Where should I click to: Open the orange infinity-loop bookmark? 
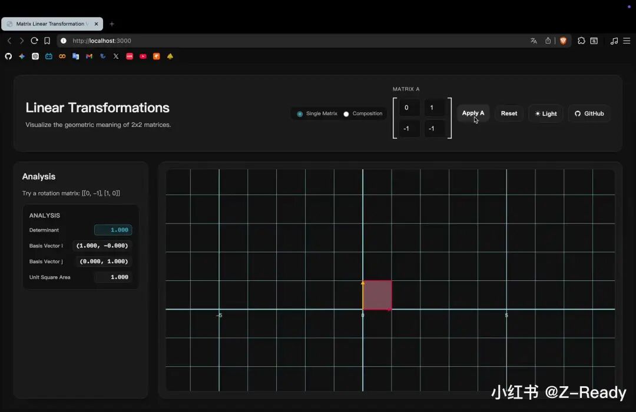click(62, 56)
